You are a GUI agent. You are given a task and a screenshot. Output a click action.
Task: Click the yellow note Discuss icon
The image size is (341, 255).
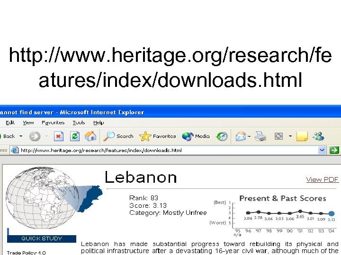pos(302,136)
